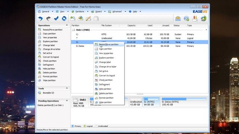Image resolution: width=239 pixels, height=134 pixels.
Task: Click Explore partition icon in context menu
Action: pos(96,58)
